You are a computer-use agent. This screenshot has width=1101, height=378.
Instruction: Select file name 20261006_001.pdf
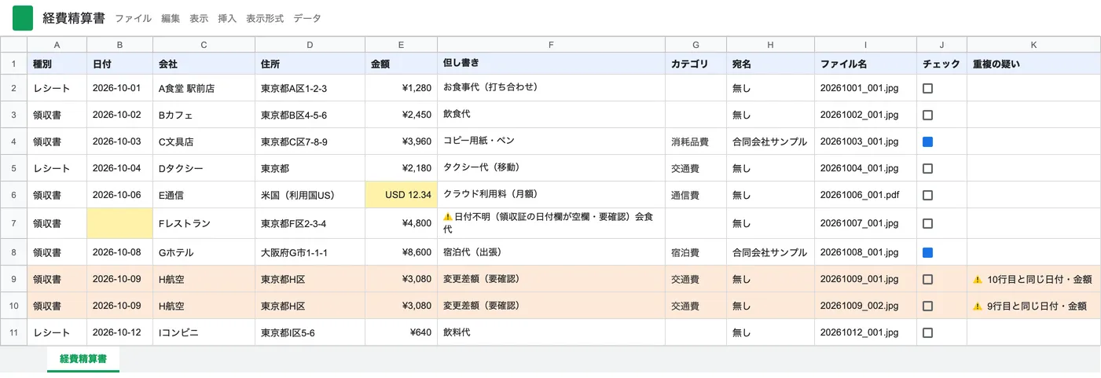pyautogui.click(x=865, y=194)
